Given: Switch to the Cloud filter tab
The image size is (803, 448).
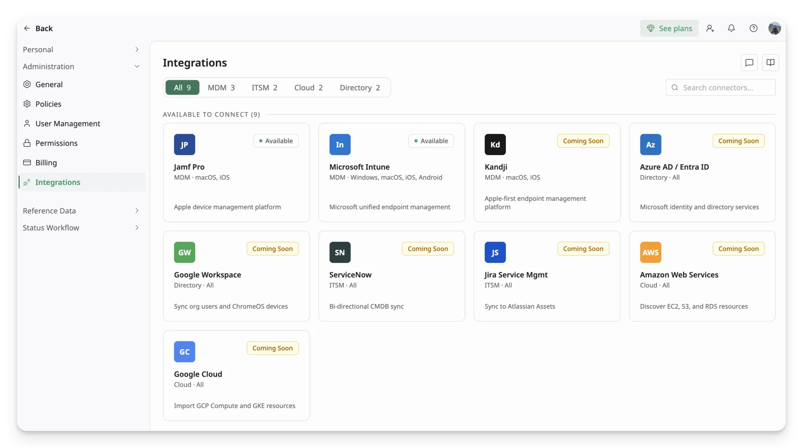Looking at the screenshot, I should (x=308, y=88).
